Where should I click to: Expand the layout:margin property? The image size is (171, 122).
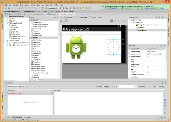pos(129,57)
